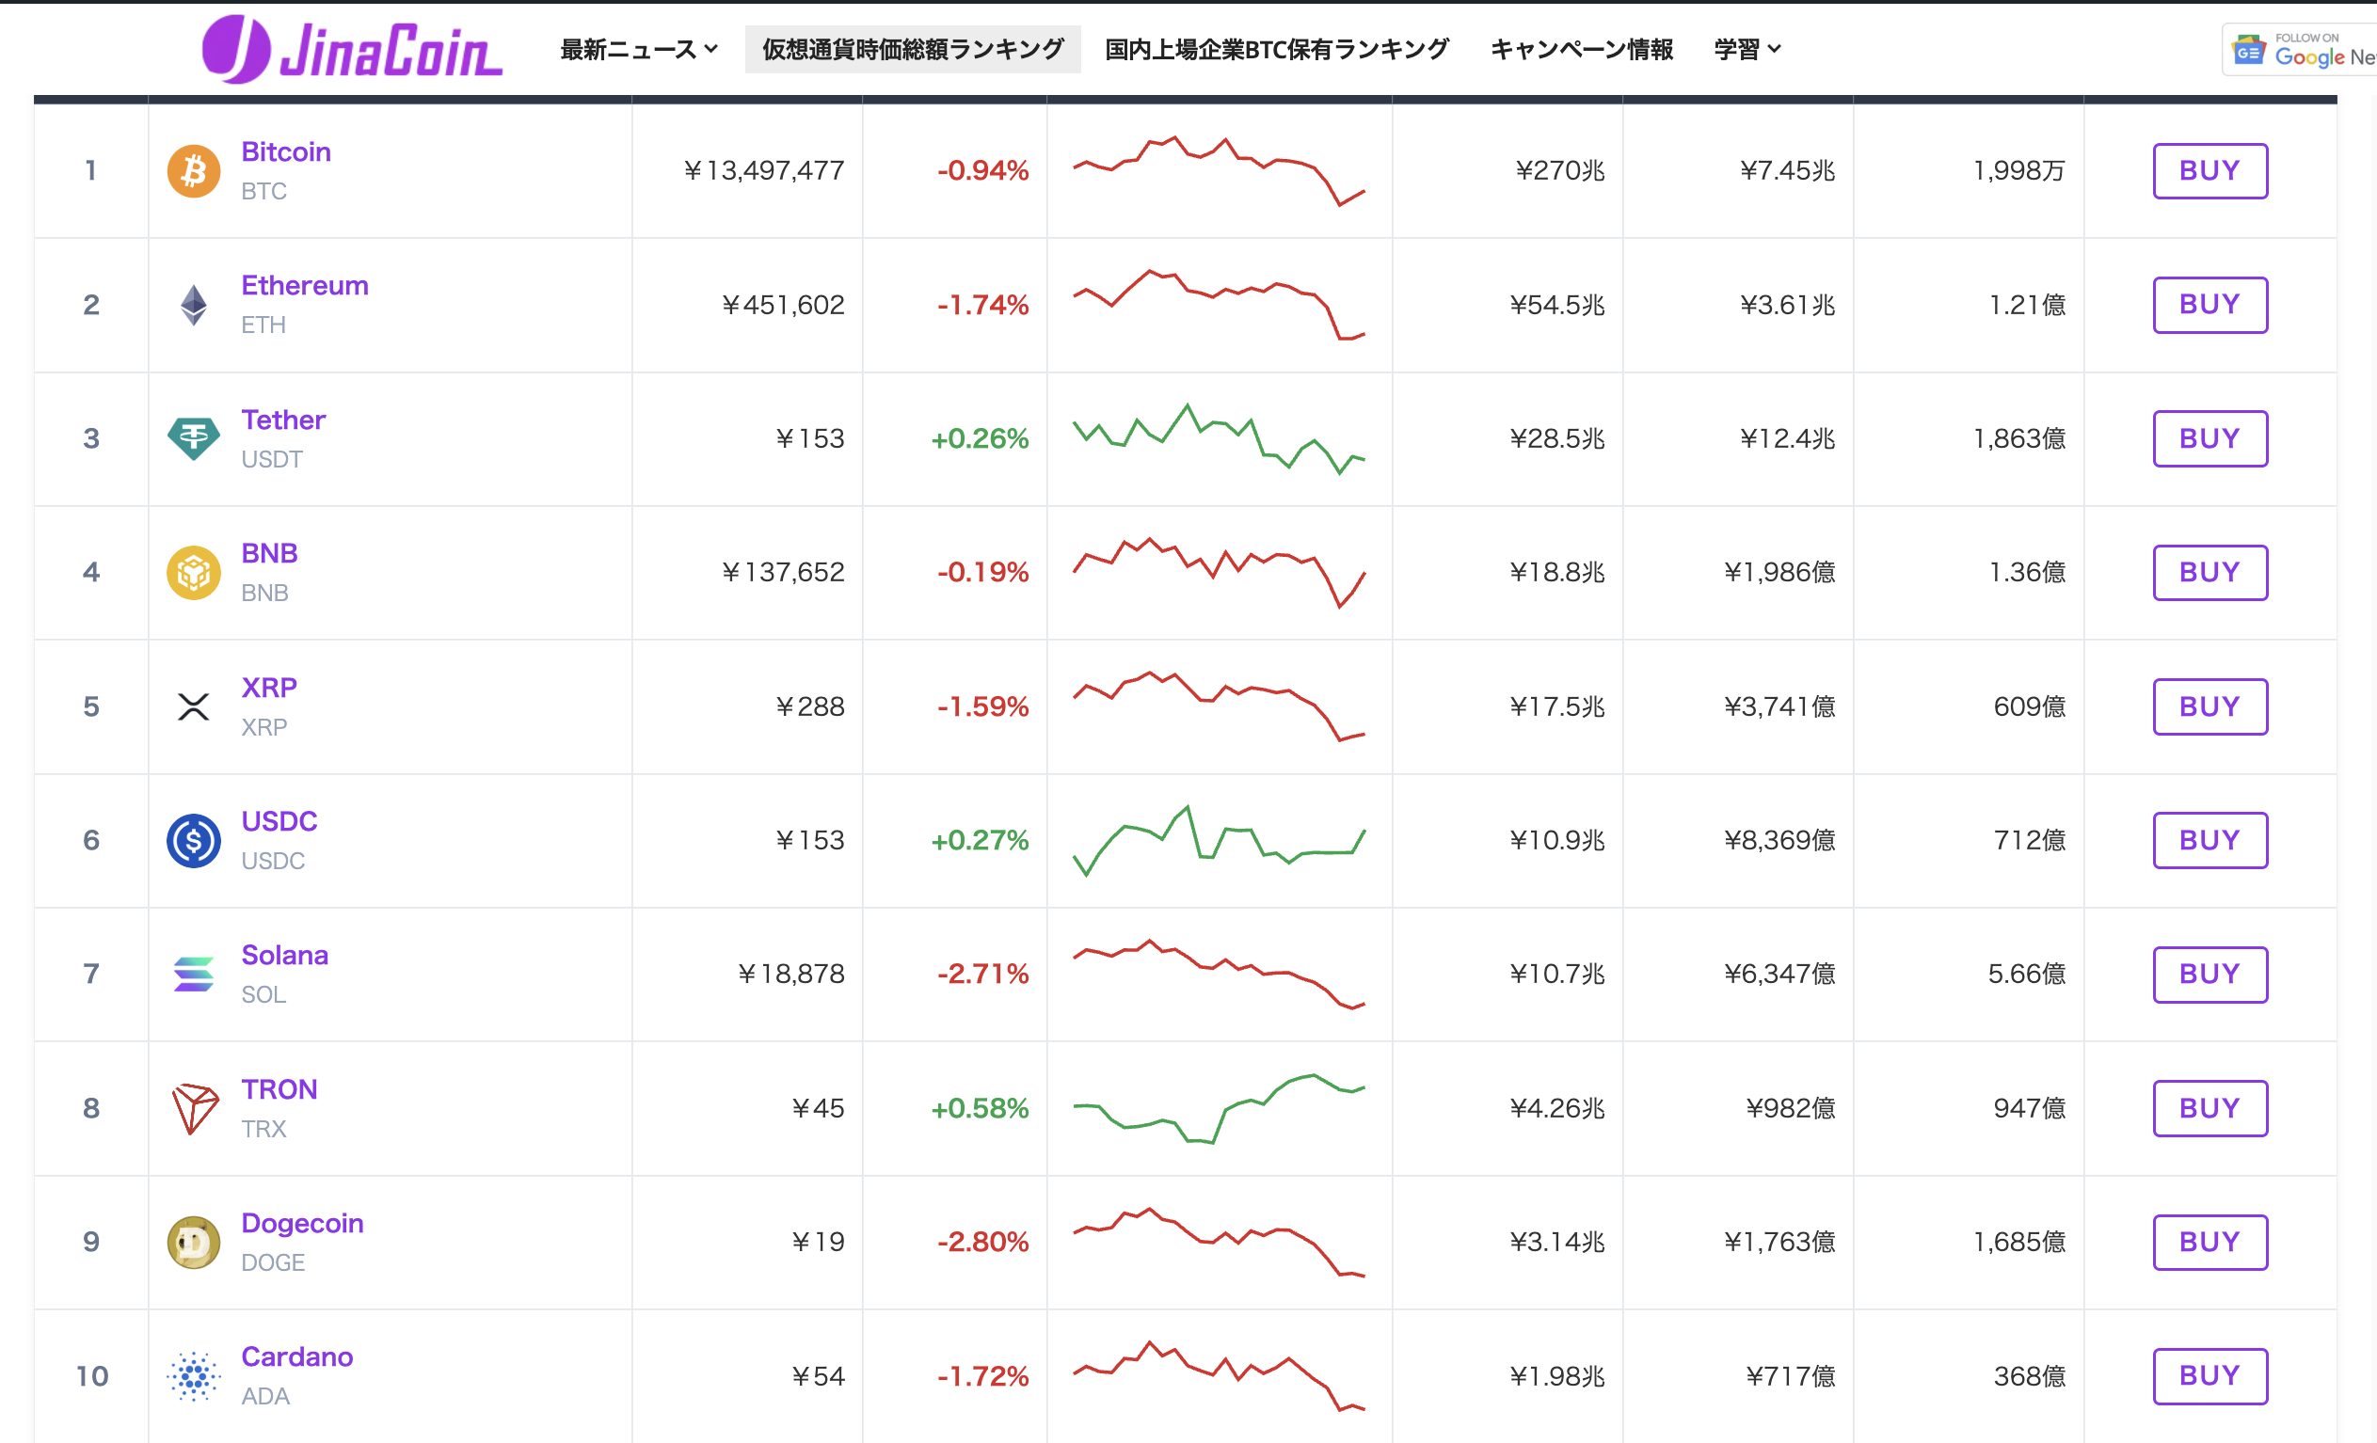Click the Tether USDT coin icon
The image size is (2377, 1443).
coord(193,439)
